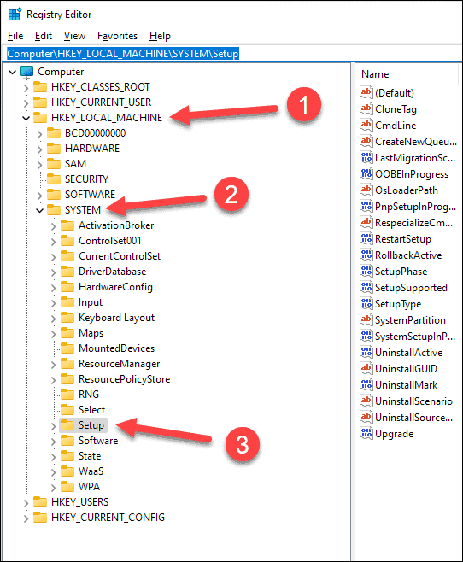Click the Registry Editor app icon
Viewport: 463px width, 562px height.
pyautogui.click(x=15, y=15)
